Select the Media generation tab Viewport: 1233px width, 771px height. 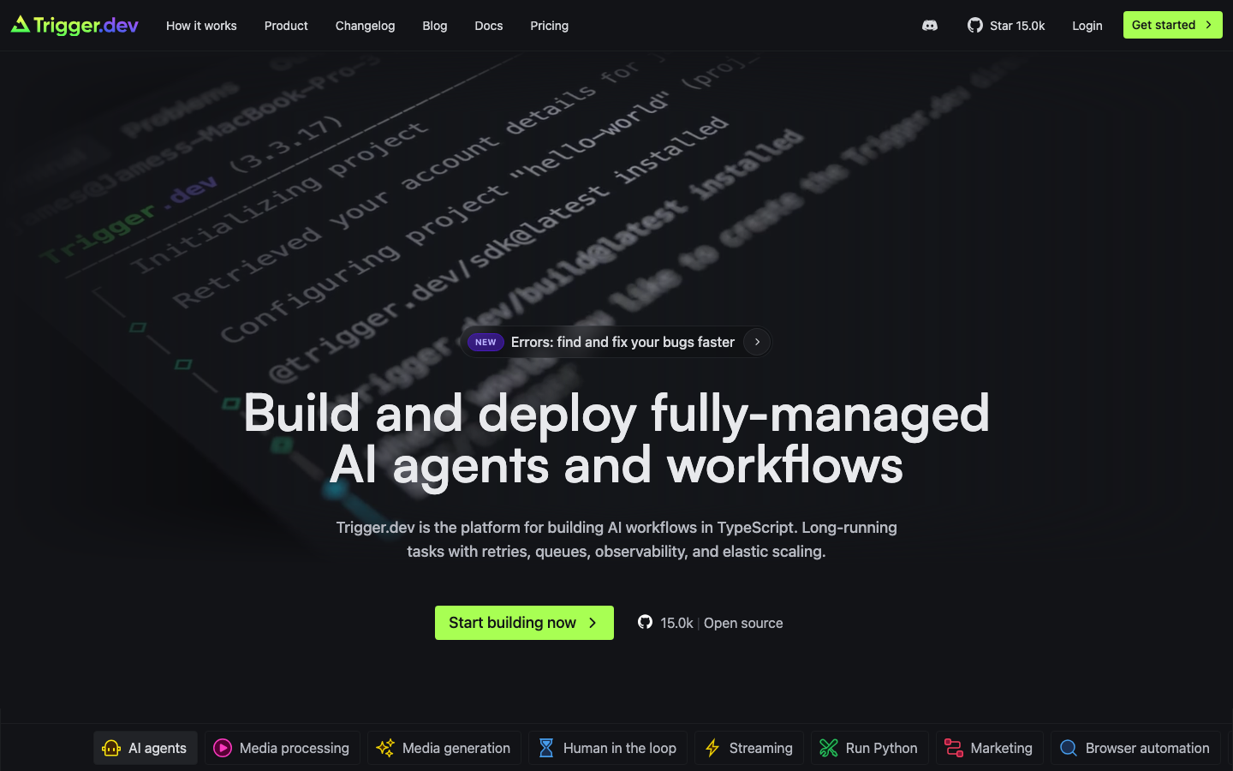click(444, 748)
